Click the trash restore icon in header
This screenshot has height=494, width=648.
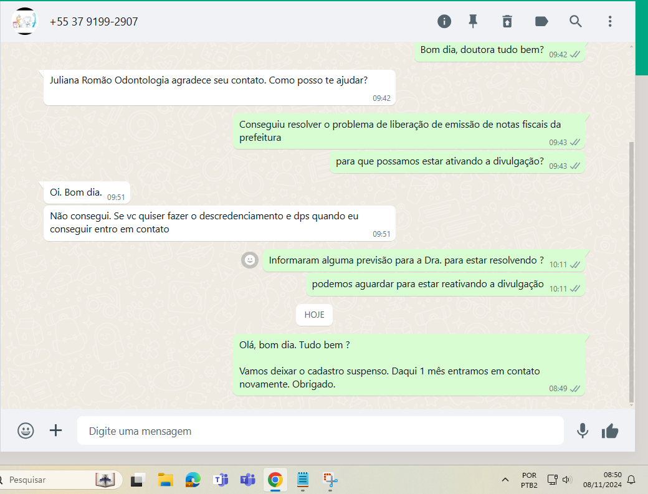pyautogui.click(x=507, y=22)
